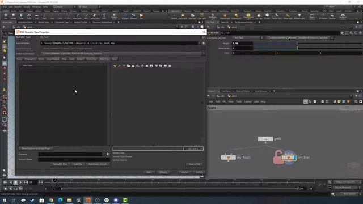This screenshot has height=204, width=363.
Task: Open the Windows menu
Action: (36, 7)
